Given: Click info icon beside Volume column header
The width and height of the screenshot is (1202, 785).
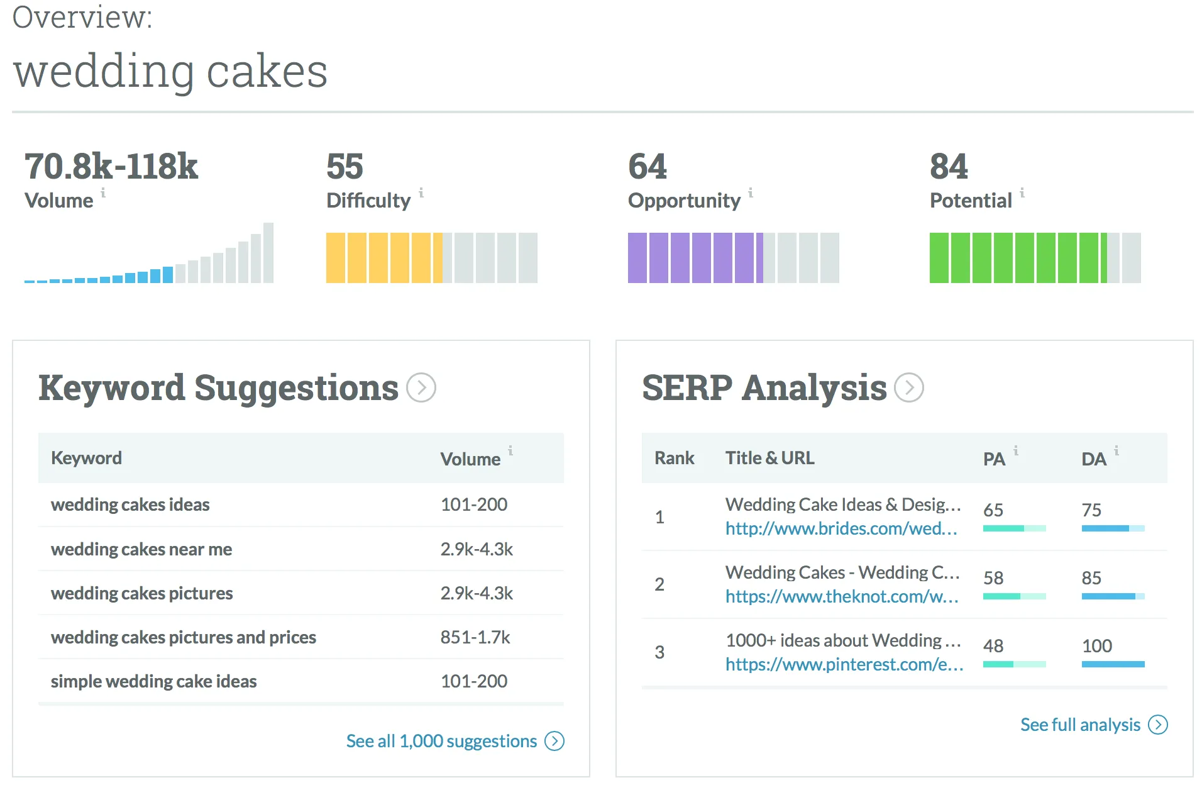Looking at the screenshot, I should [510, 451].
